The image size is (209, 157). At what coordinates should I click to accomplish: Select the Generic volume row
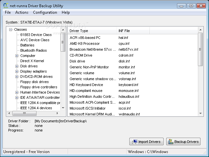point(133,73)
